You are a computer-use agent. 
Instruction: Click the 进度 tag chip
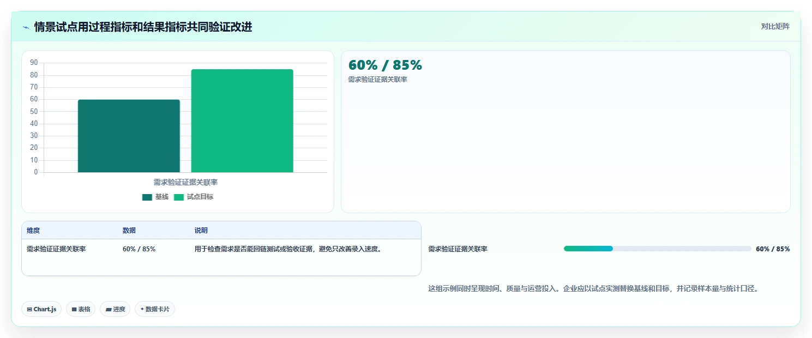tap(115, 309)
